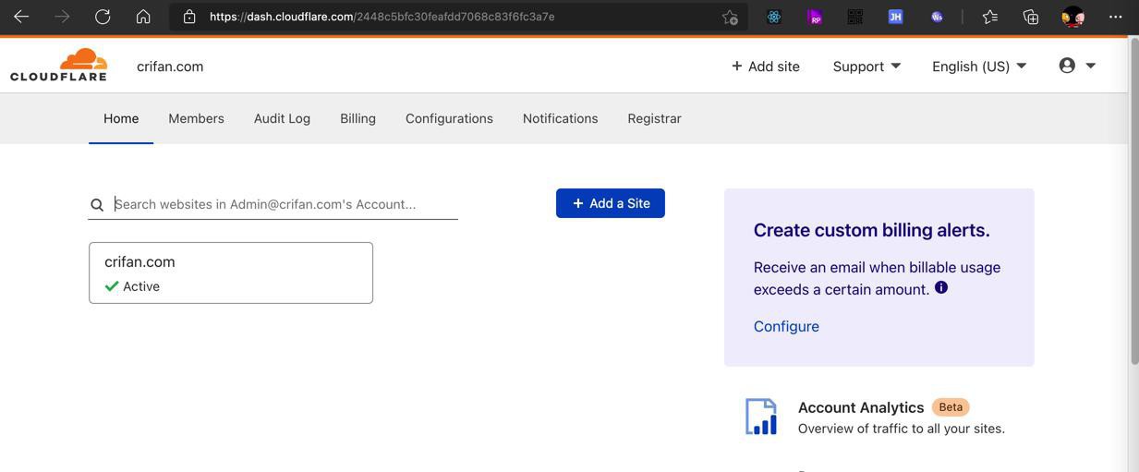Open the Audit Log tab
The height and width of the screenshot is (472, 1139).
point(282,118)
